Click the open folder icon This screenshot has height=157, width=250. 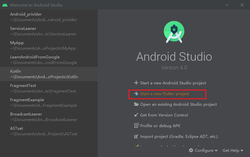[x=136, y=104]
